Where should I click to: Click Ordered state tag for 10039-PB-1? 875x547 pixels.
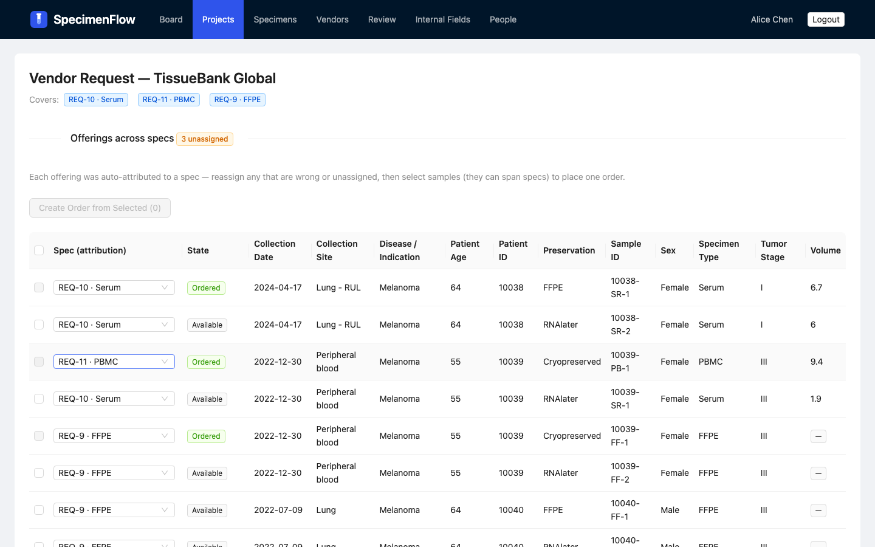click(x=206, y=362)
